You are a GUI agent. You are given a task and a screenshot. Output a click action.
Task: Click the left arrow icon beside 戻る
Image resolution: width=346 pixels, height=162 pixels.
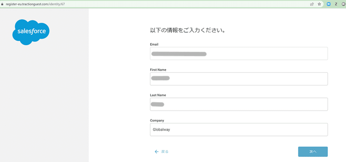click(x=157, y=152)
